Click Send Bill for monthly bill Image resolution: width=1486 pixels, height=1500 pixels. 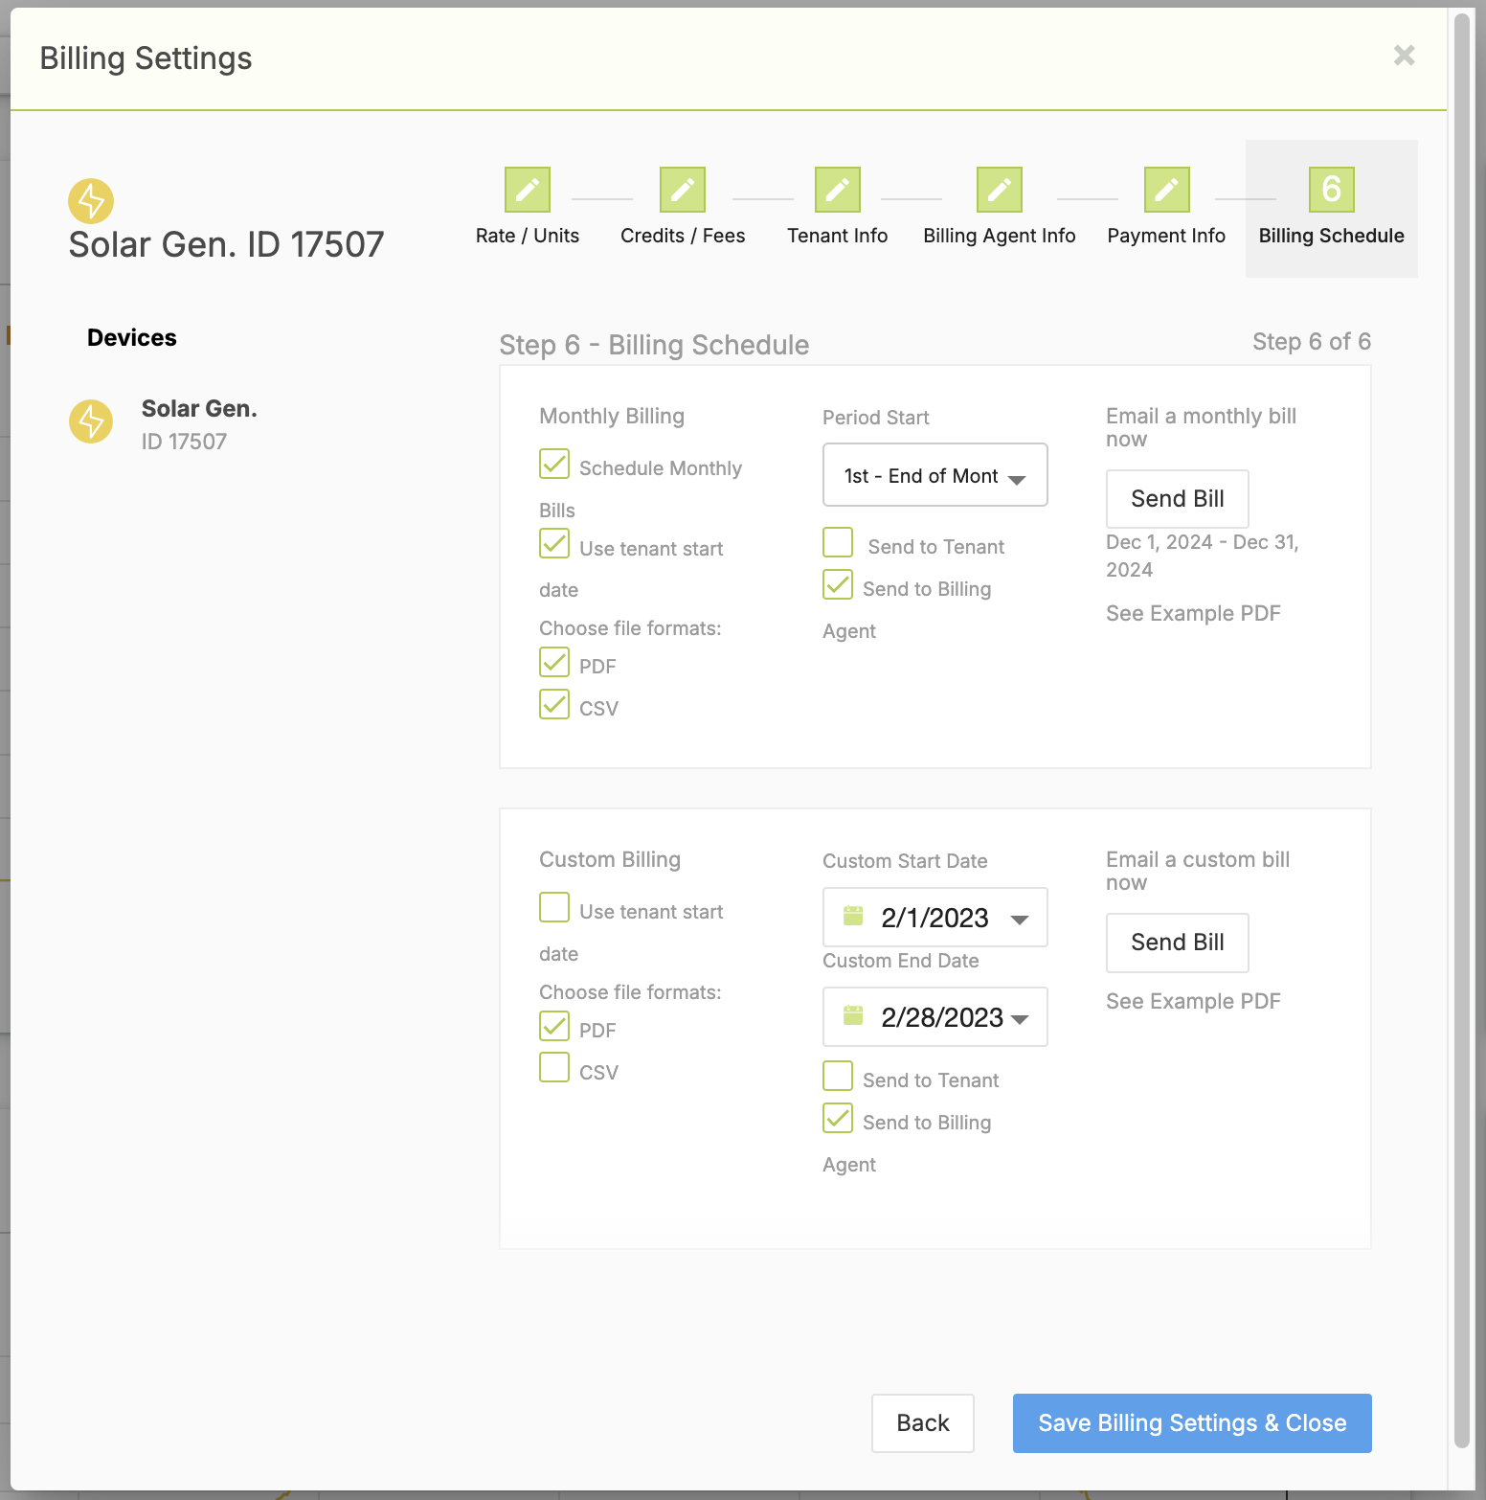(x=1178, y=499)
